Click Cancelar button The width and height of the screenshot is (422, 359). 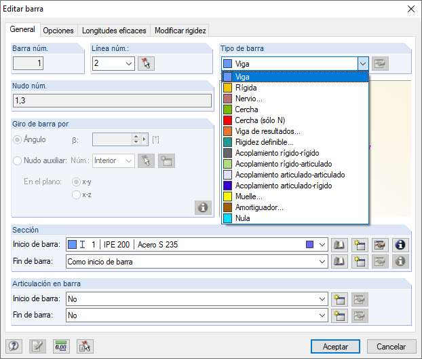coord(391,346)
